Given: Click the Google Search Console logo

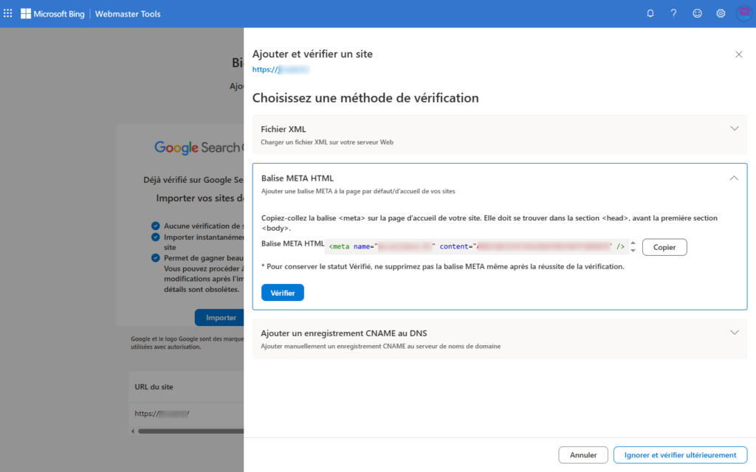Looking at the screenshot, I should coord(199,147).
